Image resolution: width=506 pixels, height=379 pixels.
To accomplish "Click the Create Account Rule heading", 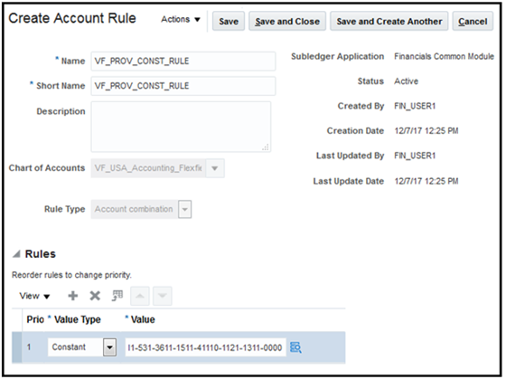I will (72, 18).
